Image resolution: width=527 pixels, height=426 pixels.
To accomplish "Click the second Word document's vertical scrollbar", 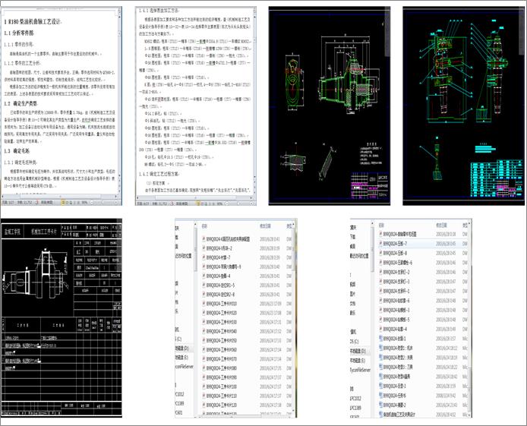I will 254,101.
